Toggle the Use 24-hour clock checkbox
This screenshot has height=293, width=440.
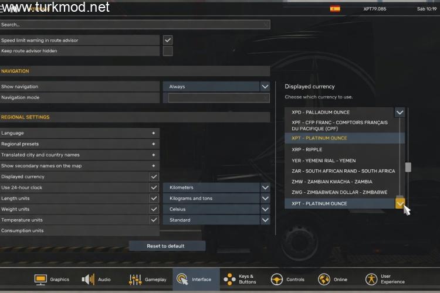[154, 188]
